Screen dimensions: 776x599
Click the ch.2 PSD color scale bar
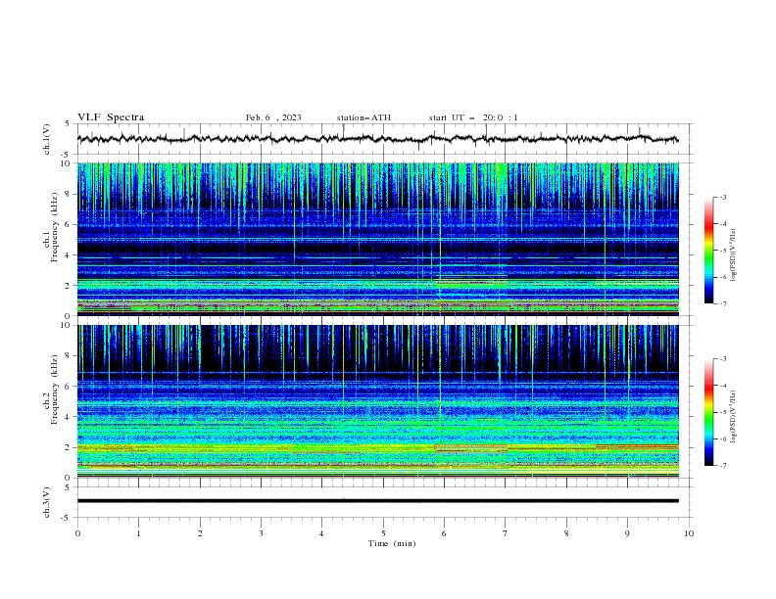point(708,412)
